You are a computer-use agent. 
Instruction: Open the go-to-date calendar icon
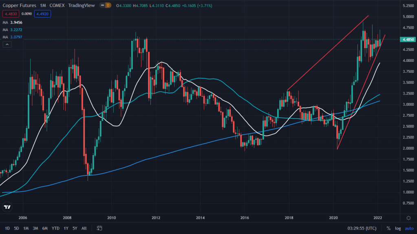click(x=99, y=228)
